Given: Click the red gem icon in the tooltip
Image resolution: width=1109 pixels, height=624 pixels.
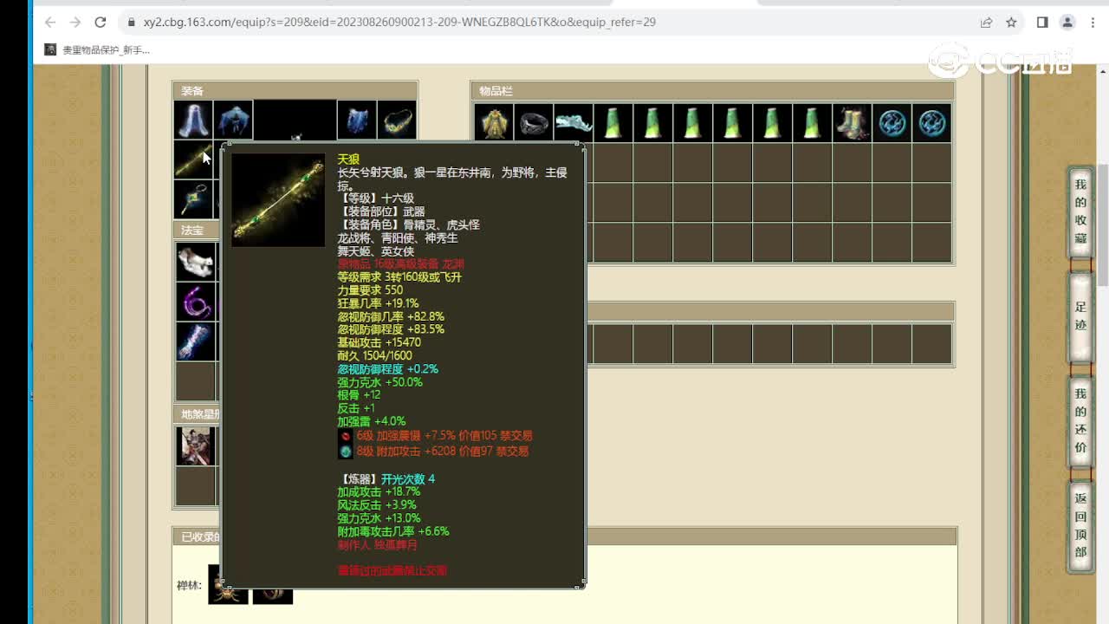Looking at the screenshot, I should (x=346, y=436).
